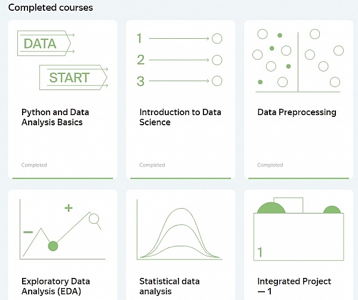Click the numbered 1-2-3 arrows illustration
358x300 pixels.
[x=179, y=60]
